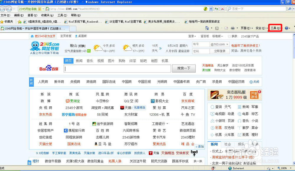Click the 变态版私服 game ad banner

pos(235,95)
